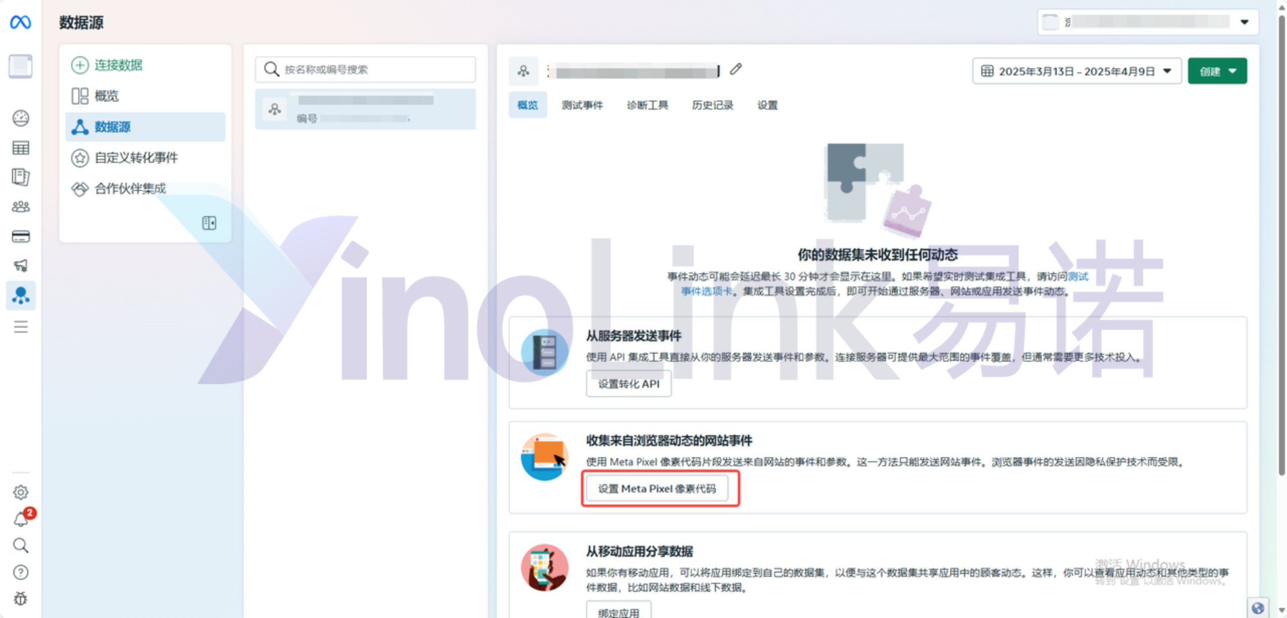Click the globe icon at bottom right
This screenshot has height=618, width=1287.
click(1258, 608)
